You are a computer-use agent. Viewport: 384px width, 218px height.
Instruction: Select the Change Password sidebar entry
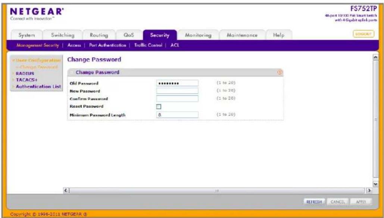pos(38,67)
